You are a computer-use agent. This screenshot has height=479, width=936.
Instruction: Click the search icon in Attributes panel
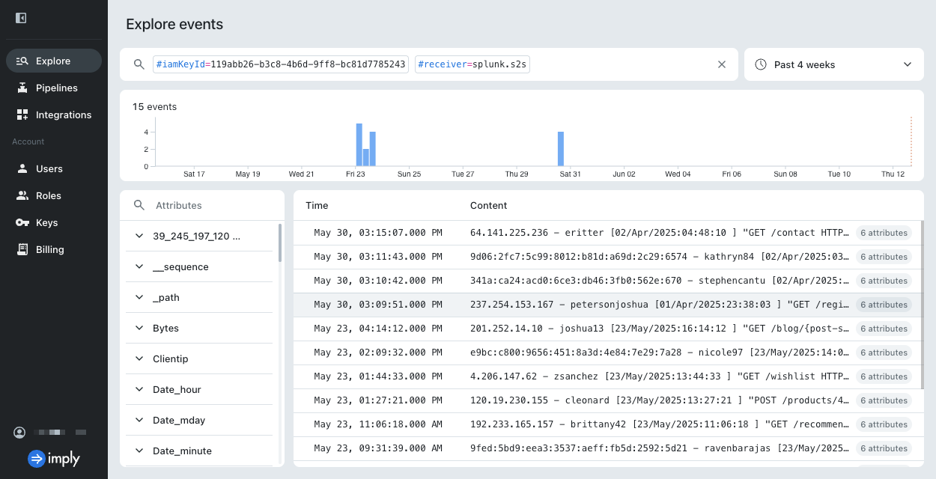pyautogui.click(x=139, y=205)
